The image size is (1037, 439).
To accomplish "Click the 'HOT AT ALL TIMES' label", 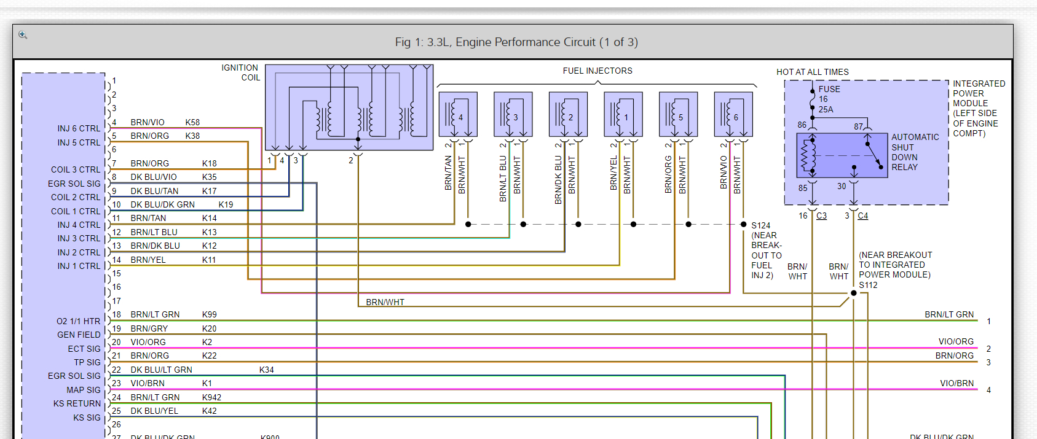I will click(x=812, y=72).
